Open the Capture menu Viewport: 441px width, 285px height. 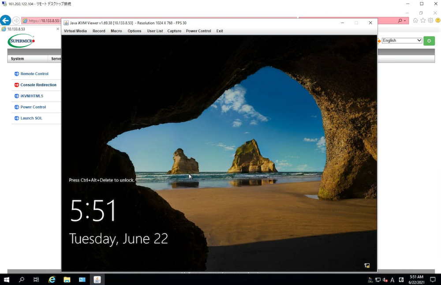(x=174, y=31)
